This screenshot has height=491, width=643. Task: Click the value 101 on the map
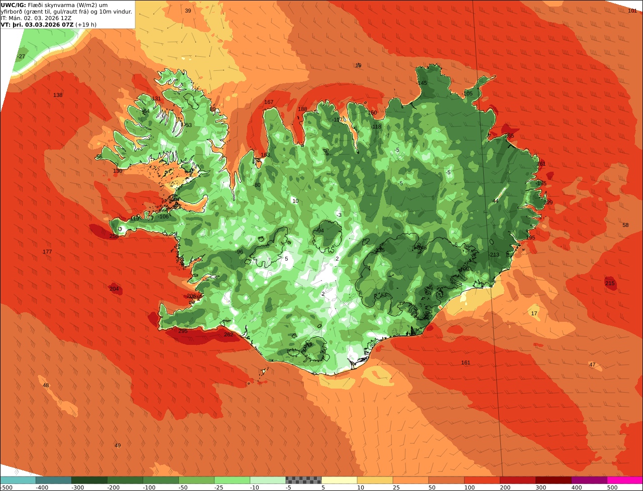point(632,11)
